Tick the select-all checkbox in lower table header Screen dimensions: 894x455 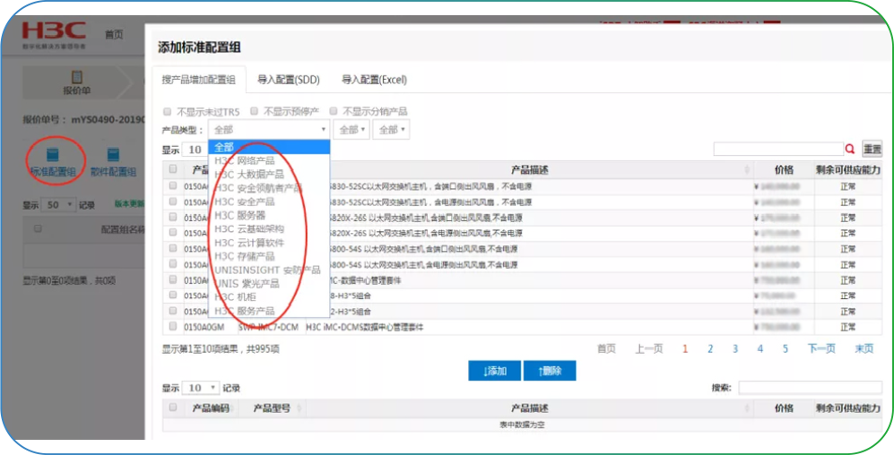point(173,408)
